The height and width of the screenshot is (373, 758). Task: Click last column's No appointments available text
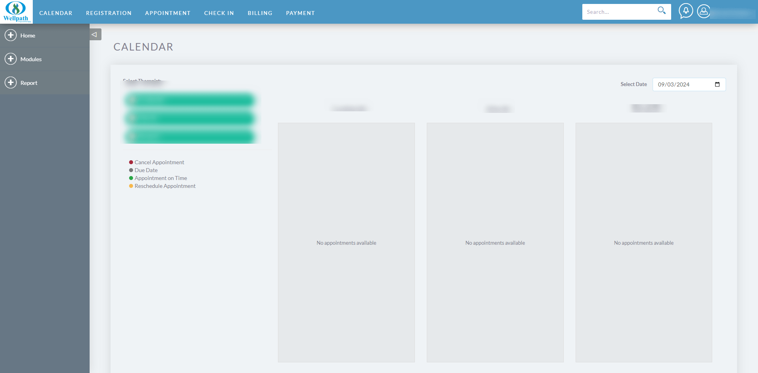(x=644, y=243)
